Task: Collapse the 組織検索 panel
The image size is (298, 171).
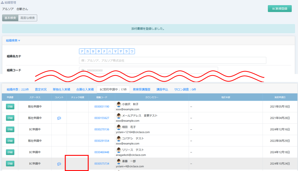Action: [13, 40]
